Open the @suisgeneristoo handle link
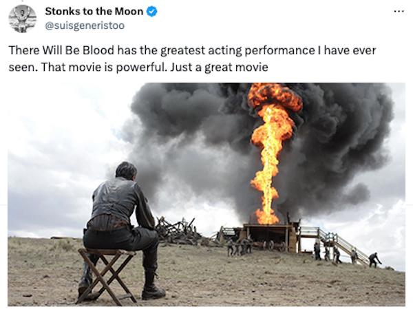Image resolution: width=413 pixels, height=316 pixels. [x=85, y=25]
